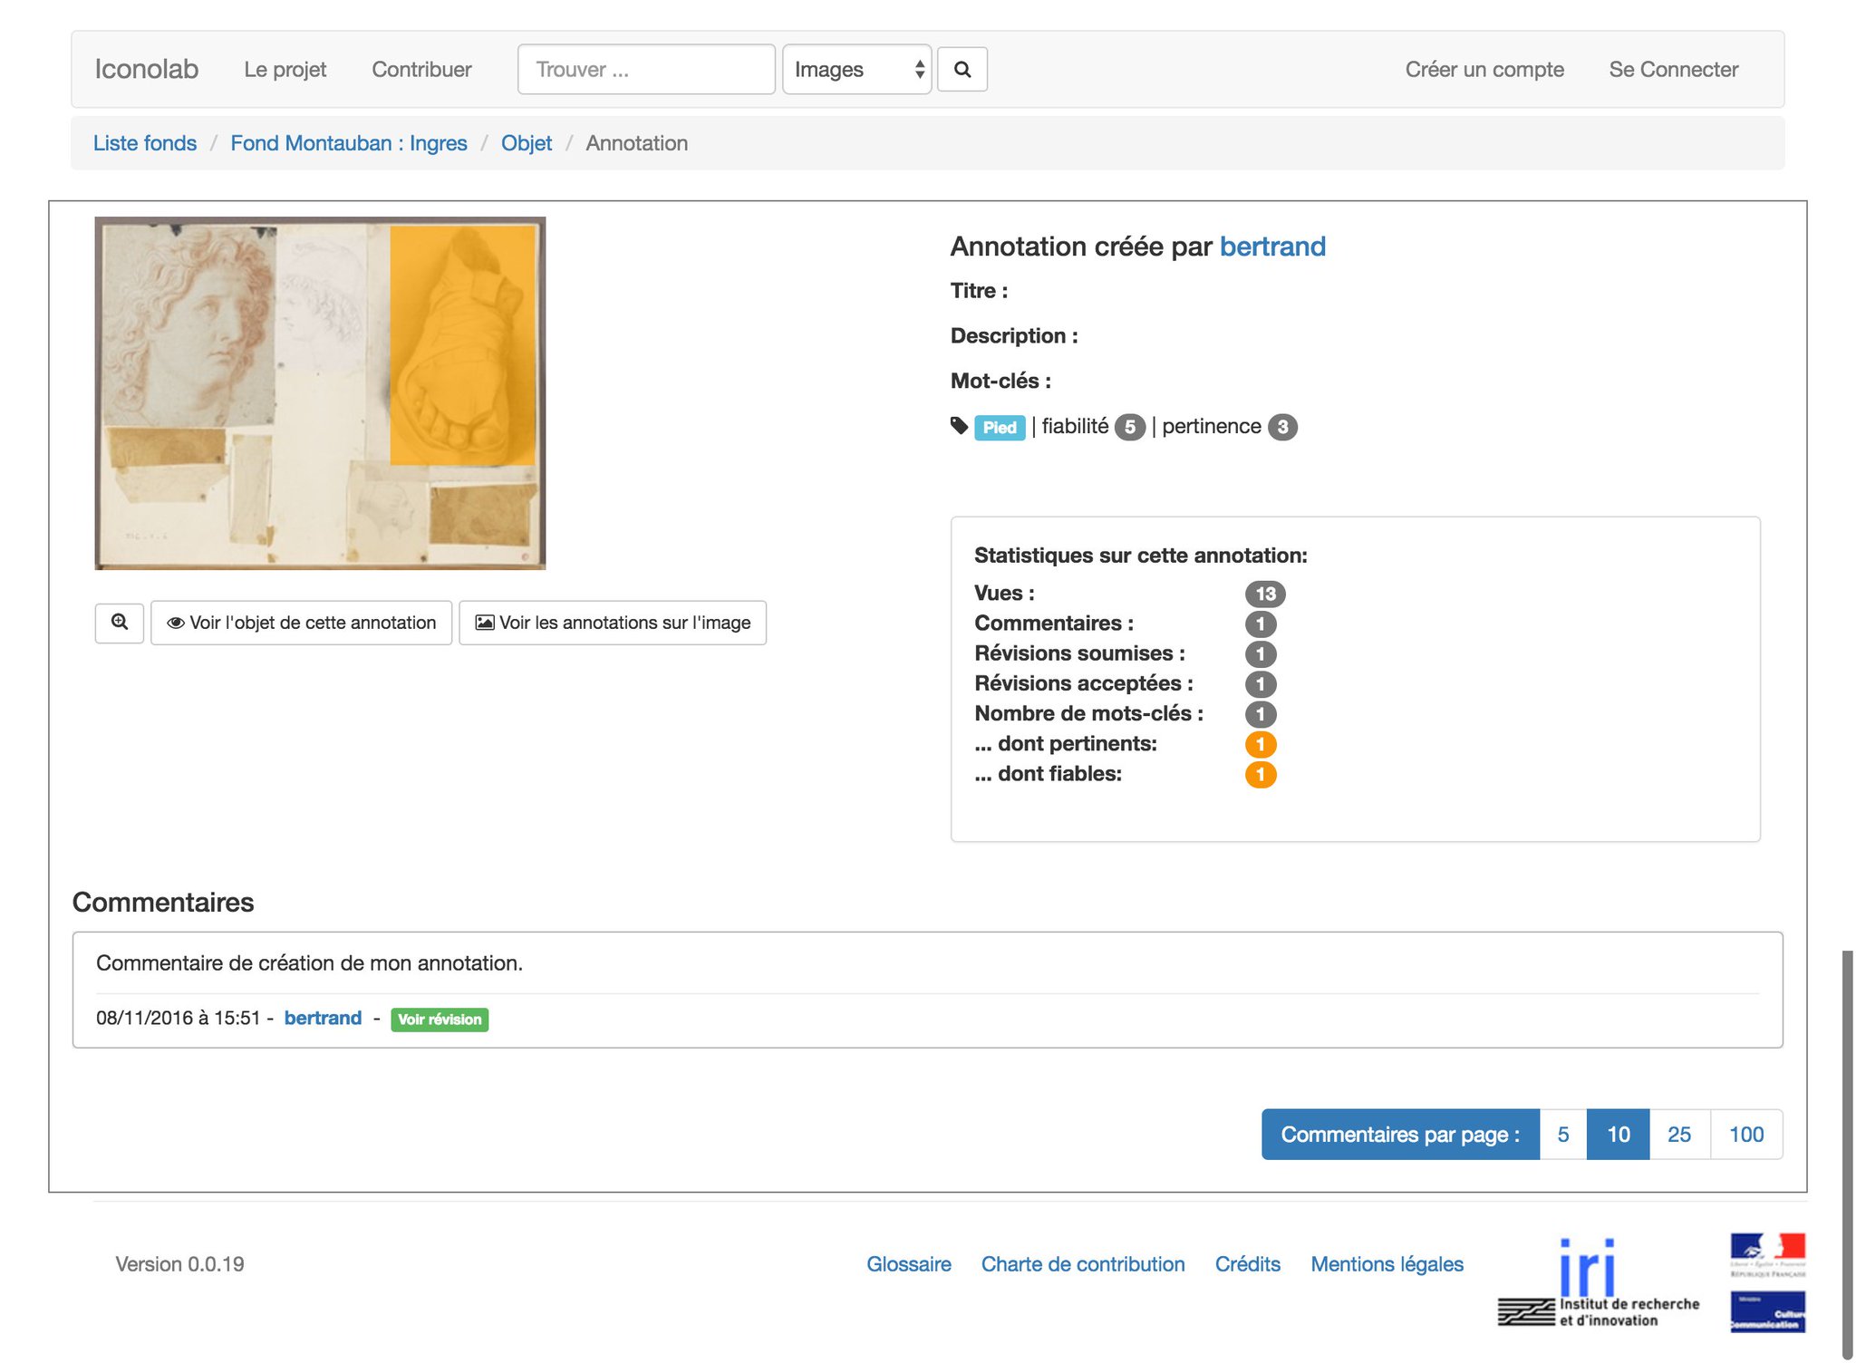Click the Version 0.0.19 footer text
Image resolution: width=1856 pixels, height=1363 pixels.
pos(179,1264)
